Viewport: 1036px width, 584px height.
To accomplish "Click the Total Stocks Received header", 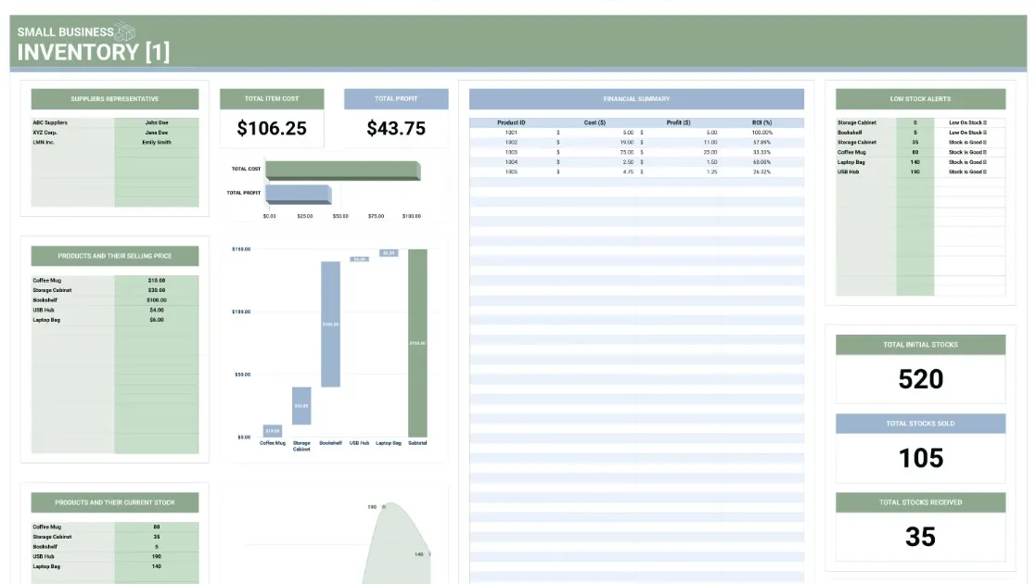I will (x=920, y=502).
